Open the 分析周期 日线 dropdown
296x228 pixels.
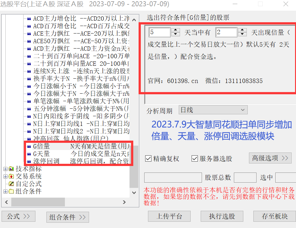pos(213,110)
